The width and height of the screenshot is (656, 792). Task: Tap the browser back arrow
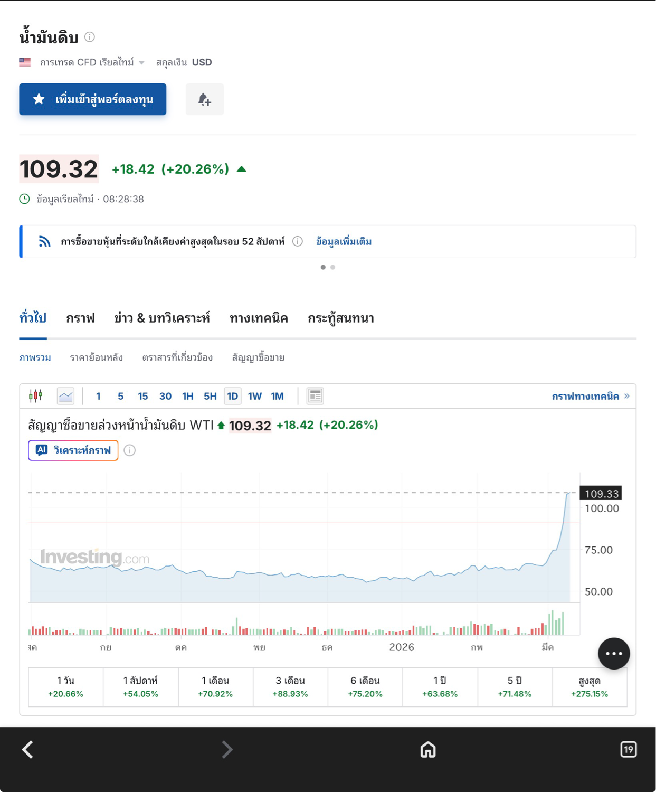pyautogui.click(x=28, y=749)
